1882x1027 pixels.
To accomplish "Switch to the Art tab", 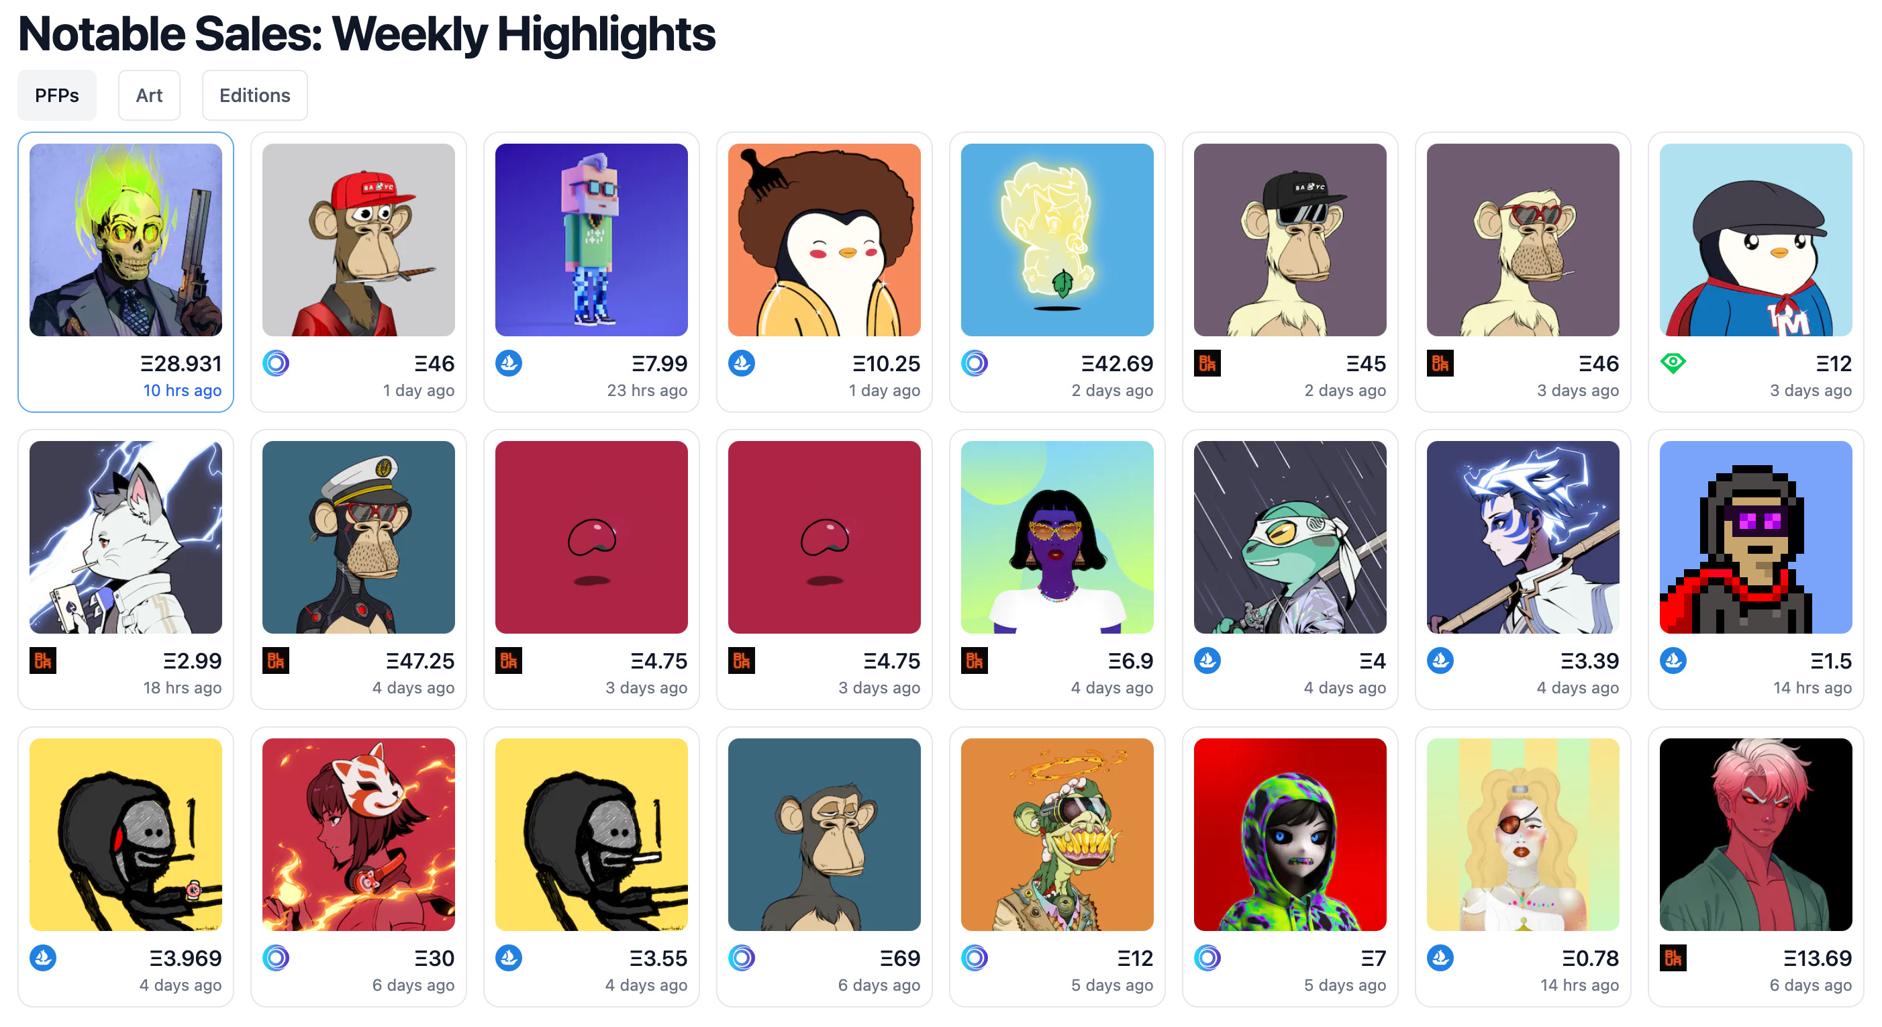I will (x=149, y=95).
